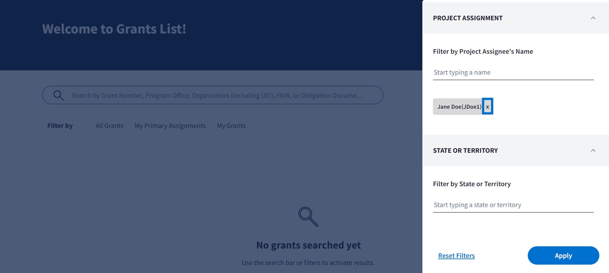Select the Jane Doe(JDoe1) chip label
This screenshot has width=609, height=273.
[x=459, y=107]
